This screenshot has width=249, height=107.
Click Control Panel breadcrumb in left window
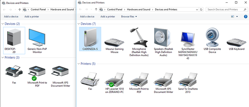coord(38,10)
